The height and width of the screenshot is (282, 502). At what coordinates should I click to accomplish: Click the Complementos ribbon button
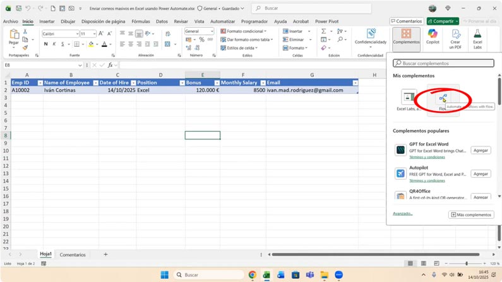point(406,39)
